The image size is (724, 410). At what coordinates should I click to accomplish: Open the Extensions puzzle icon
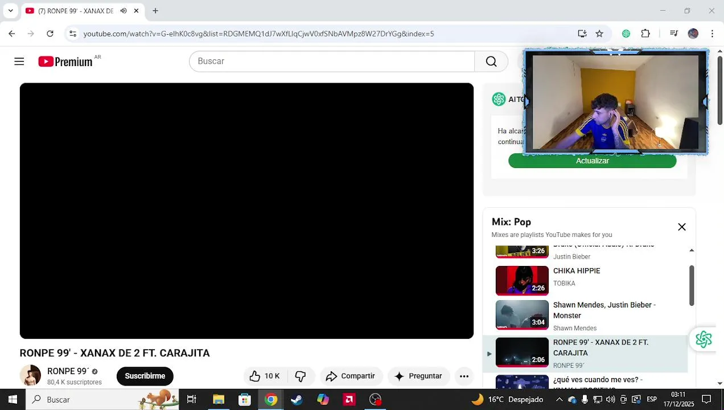(645, 34)
